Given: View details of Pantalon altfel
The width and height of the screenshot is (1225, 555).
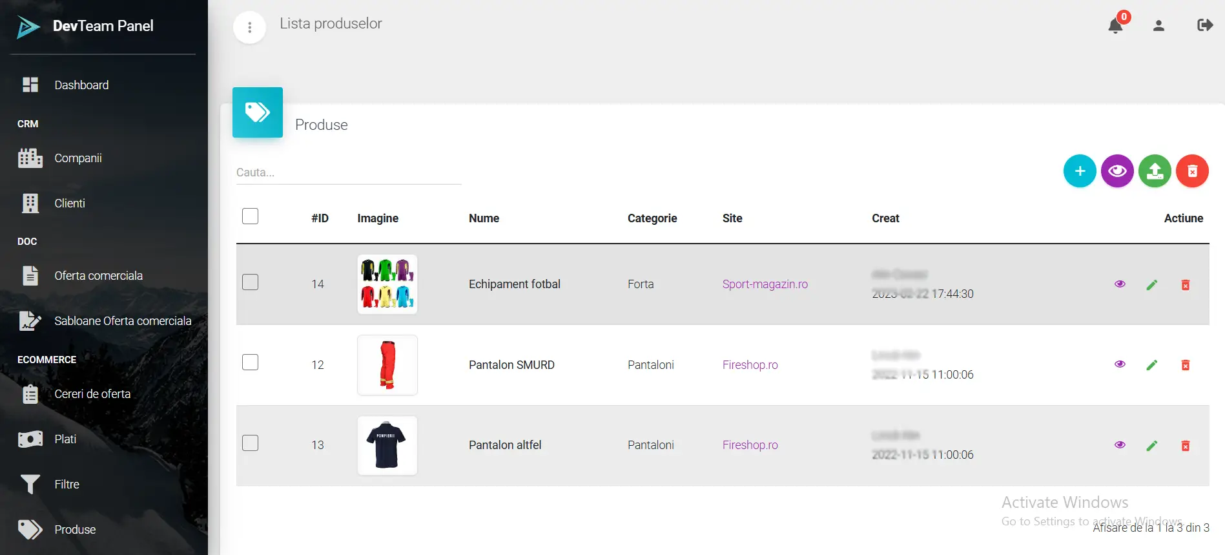Looking at the screenshot, I should 1120,445.
